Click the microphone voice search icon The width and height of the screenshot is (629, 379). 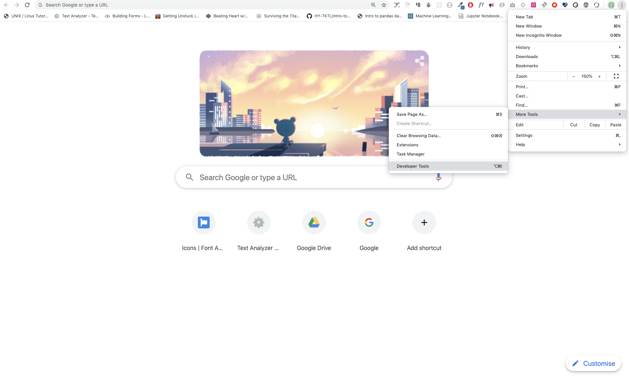(438, 178)
